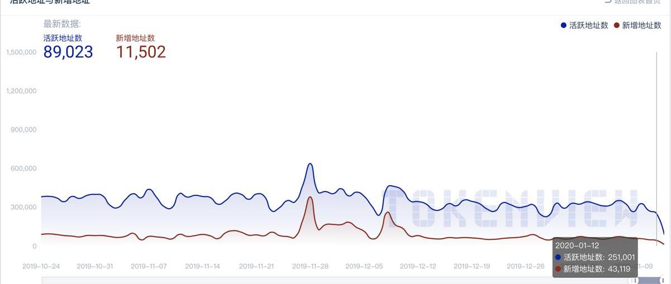This screenshot has width=671, height=284.
Task: Toggle the 新增地址数 legend text label
Action: coord(641,25)
